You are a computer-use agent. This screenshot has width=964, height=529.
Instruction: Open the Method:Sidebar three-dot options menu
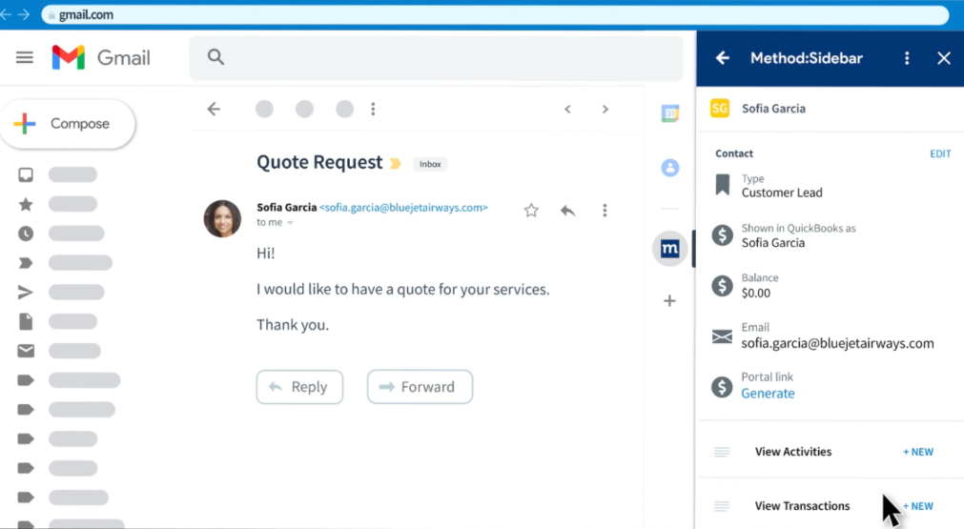[x=907, y=58]
